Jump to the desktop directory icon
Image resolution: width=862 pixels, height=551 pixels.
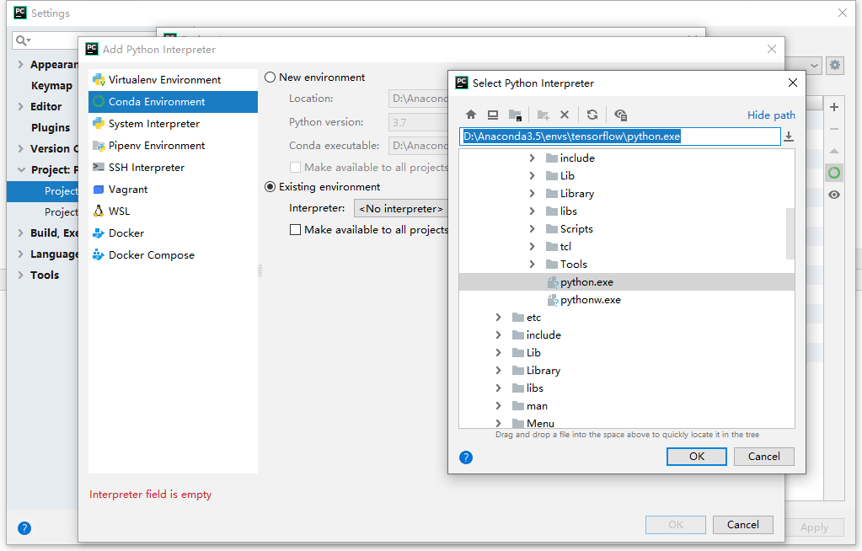coord(493,115)
